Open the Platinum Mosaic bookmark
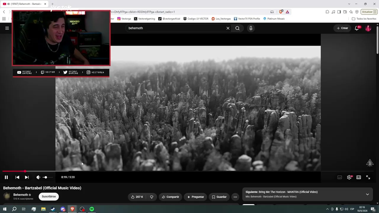The width and height of the screenshot is (379, 213). pyautogui.click(x=274, y=19)
